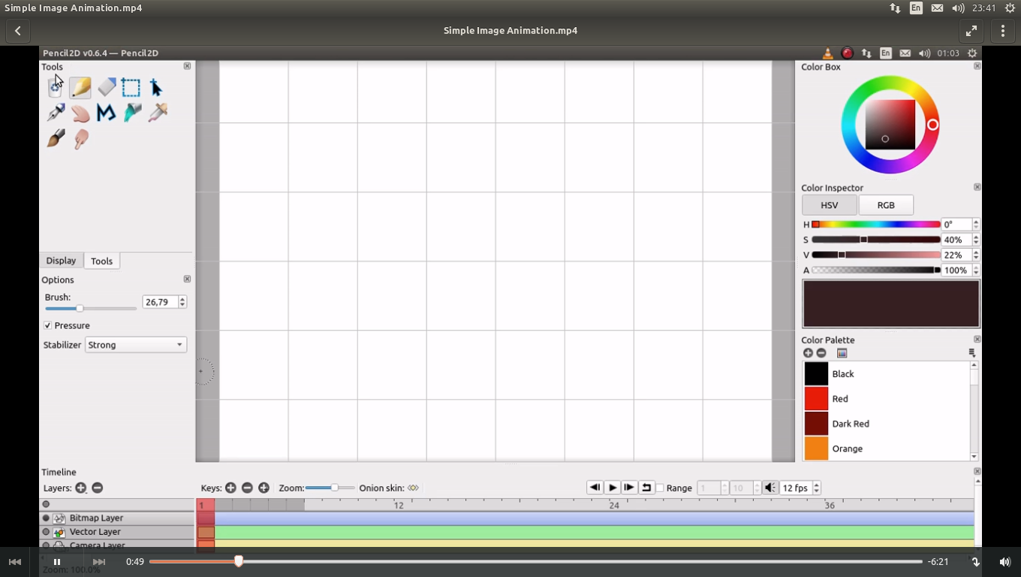1021x577 pixels.
Task: Click frame 12 on the timeline ruler
Action: [399, 505]
